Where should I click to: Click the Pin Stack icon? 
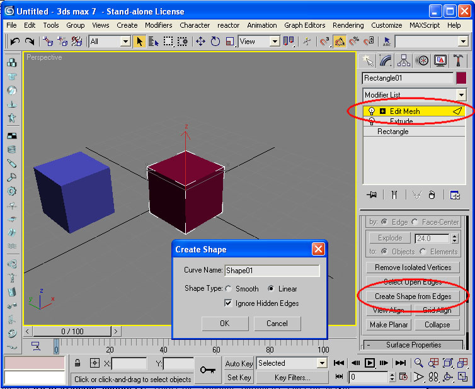coord(372,195)
